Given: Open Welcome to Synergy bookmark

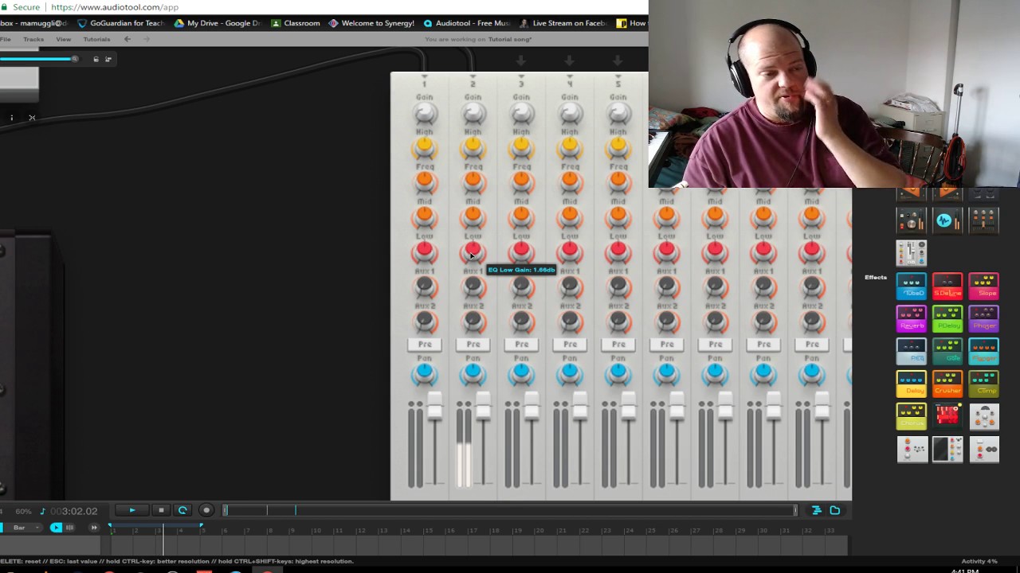Looking at the screenshot, I should [x=371, y=23].
